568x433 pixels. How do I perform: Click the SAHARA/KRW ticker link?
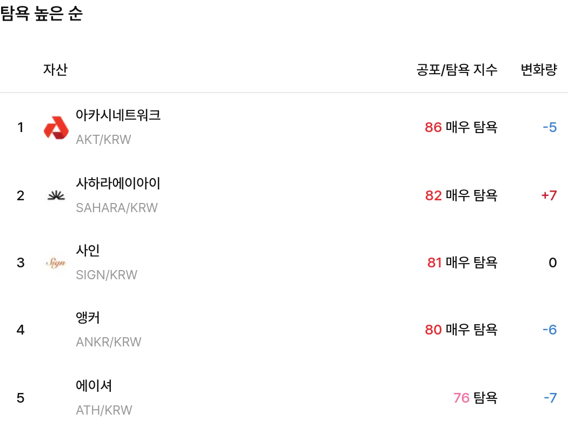click(x=117, y=207)
